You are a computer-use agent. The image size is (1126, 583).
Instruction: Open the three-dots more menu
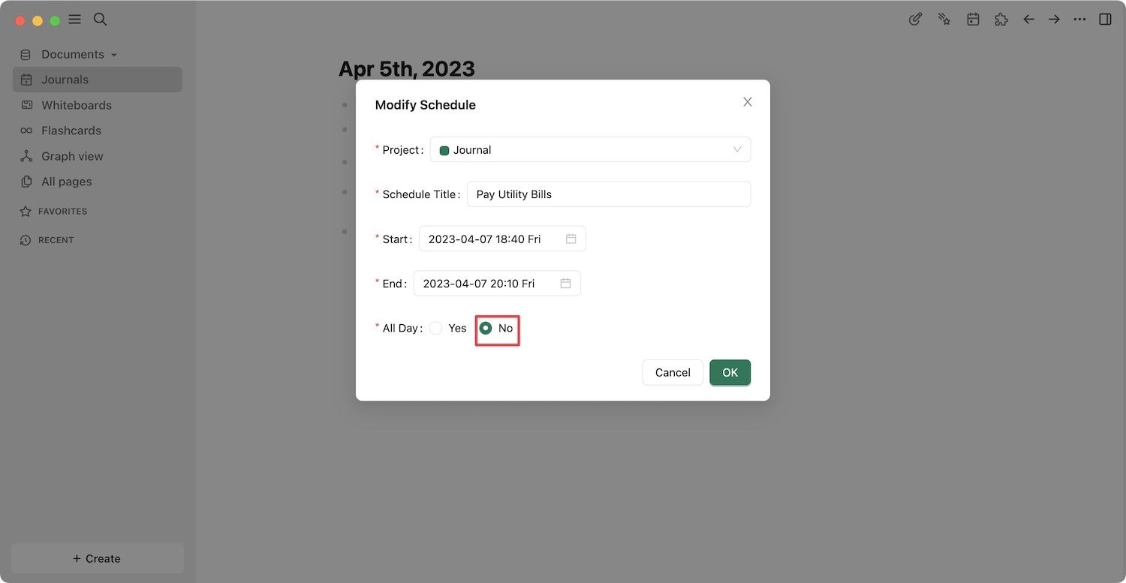click(x=1079, y=20)
